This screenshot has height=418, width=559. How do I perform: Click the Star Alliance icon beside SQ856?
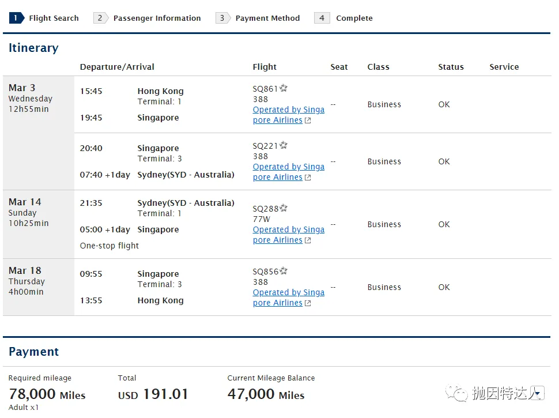(284, 271)
